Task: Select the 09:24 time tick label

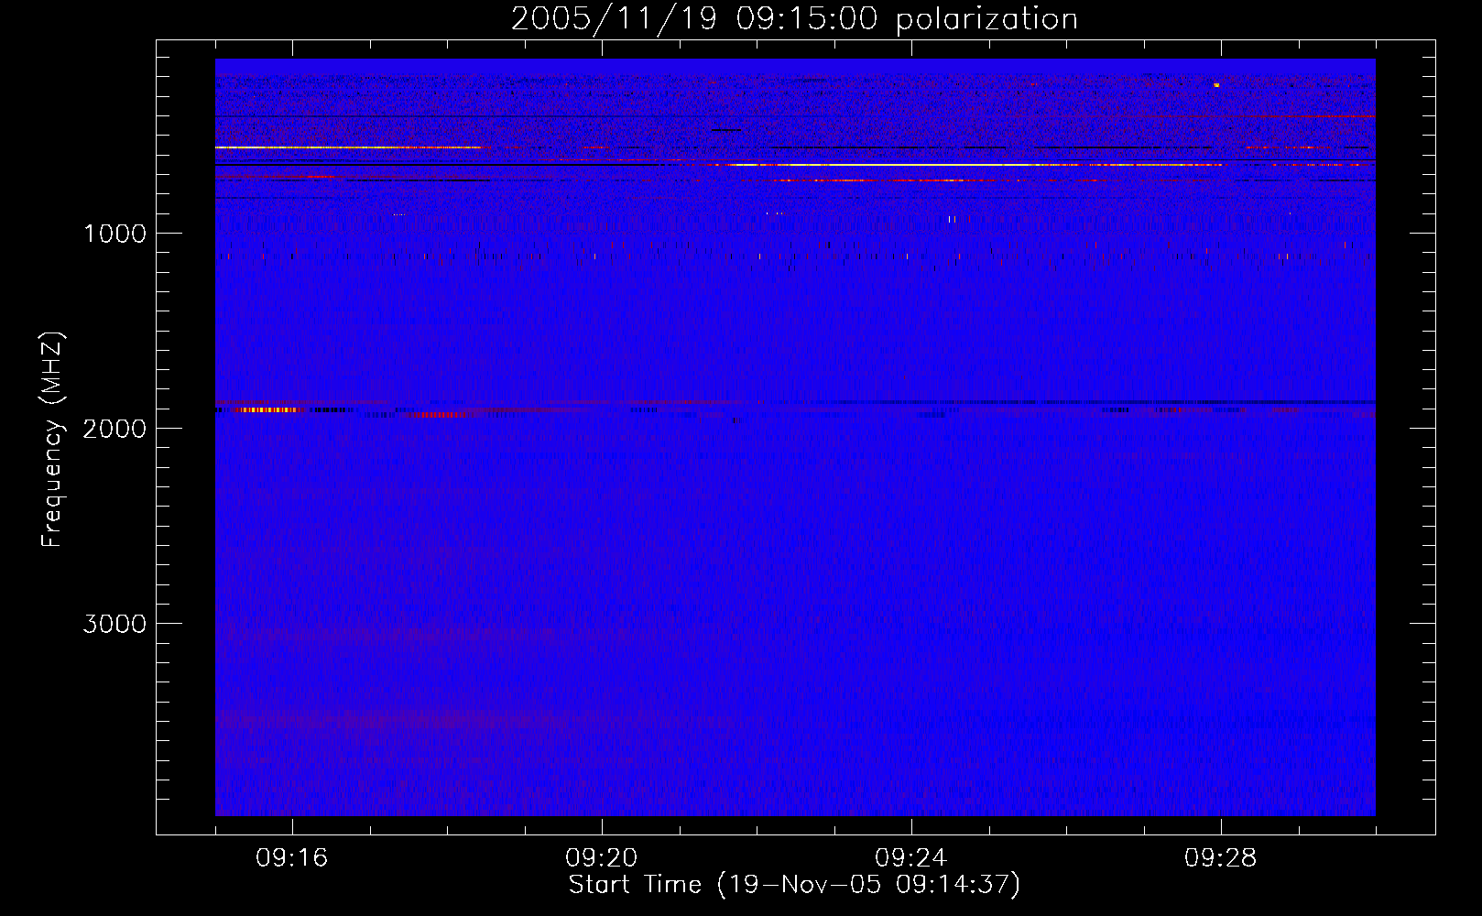Action: pos(911,858)
